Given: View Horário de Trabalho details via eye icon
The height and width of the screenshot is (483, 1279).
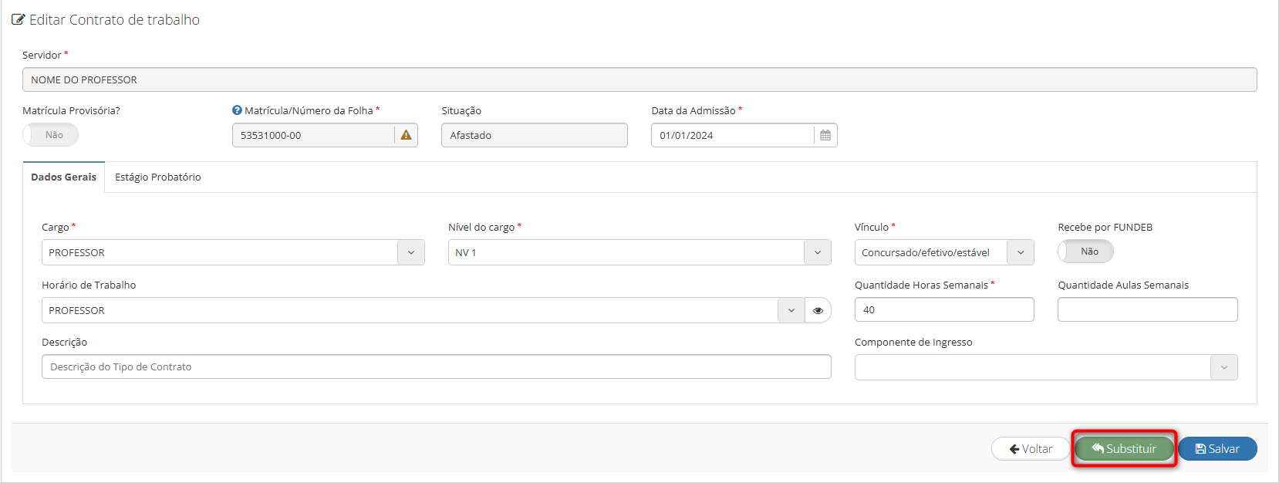Looking at the screenshot, I should pyautogui.click(x=818, y=310).
